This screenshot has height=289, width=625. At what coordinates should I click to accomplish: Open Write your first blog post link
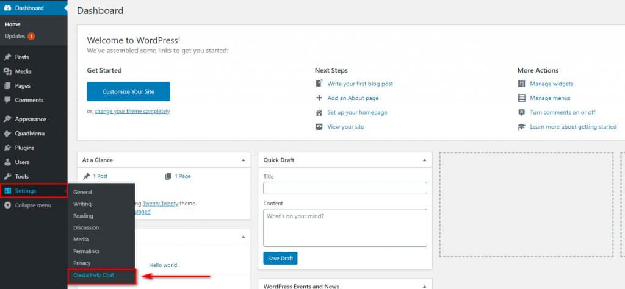click(360, 84)
